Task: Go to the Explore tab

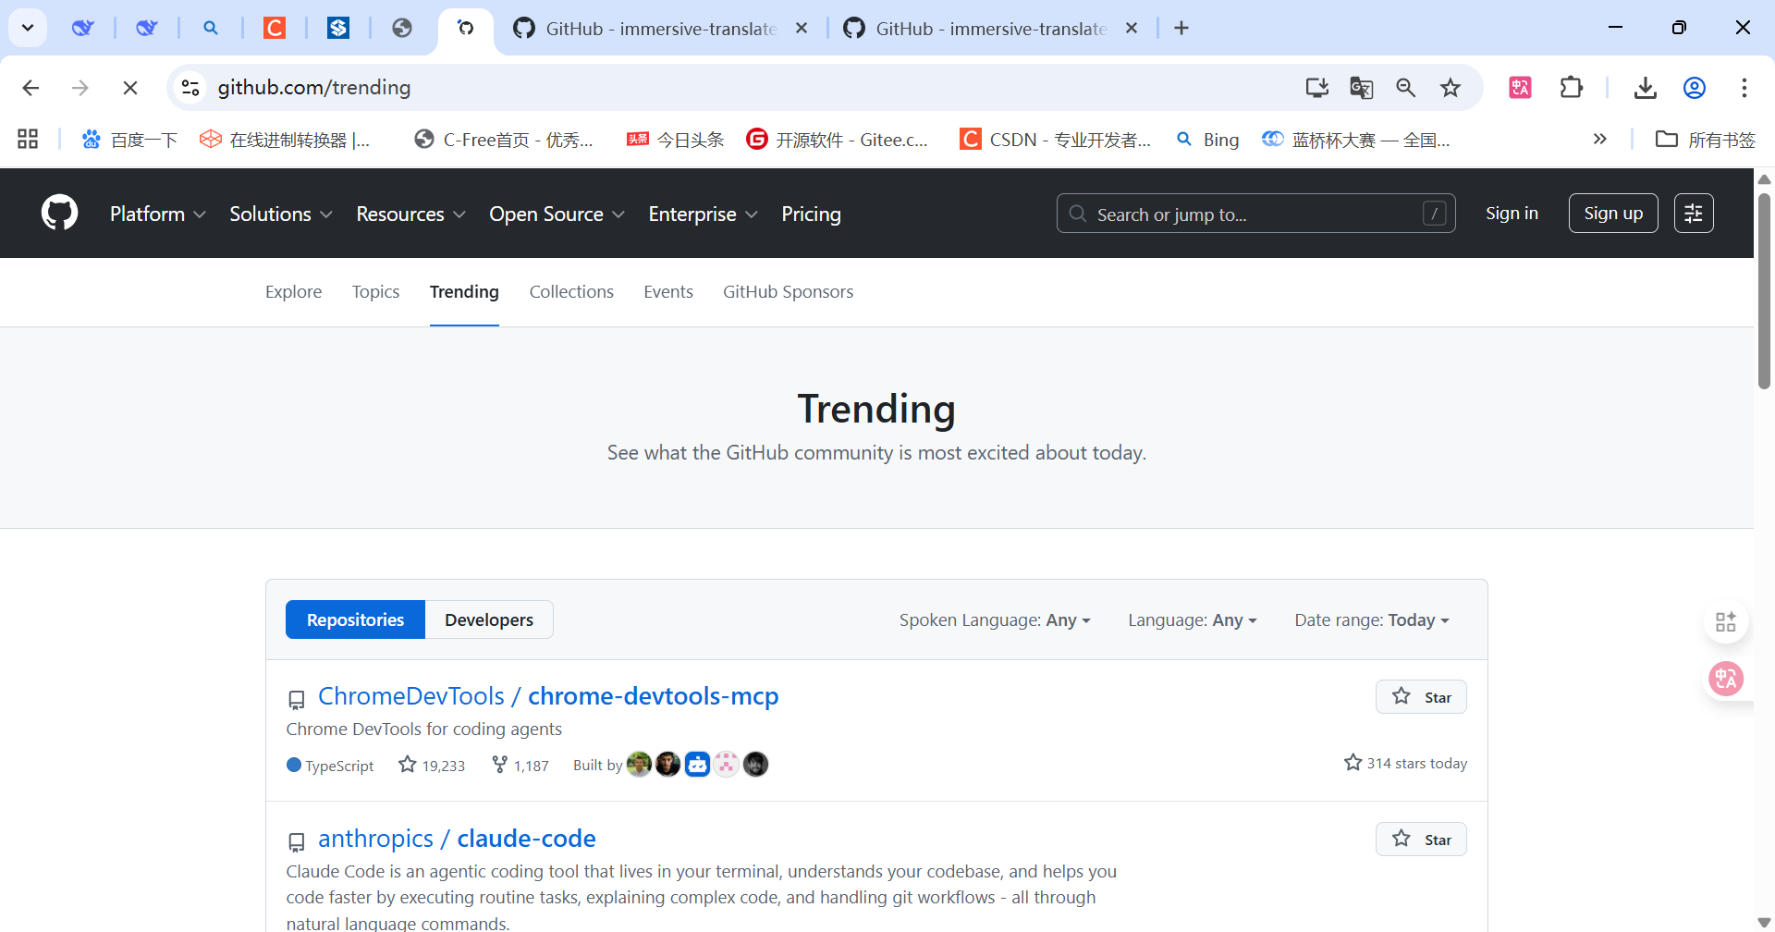Action: [x=293, y=291]
